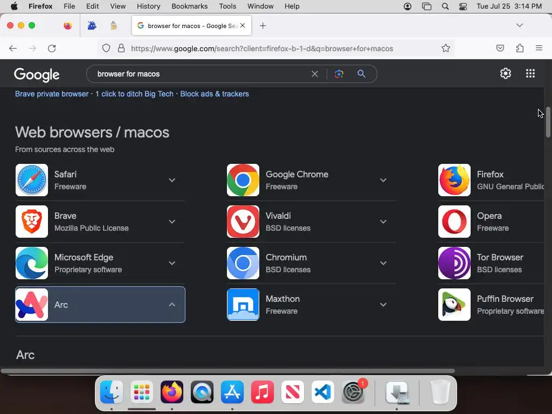Viewport: 552px width, 414px height.
Task: Open macOS Control Center
Action: (x=463, y=6)
